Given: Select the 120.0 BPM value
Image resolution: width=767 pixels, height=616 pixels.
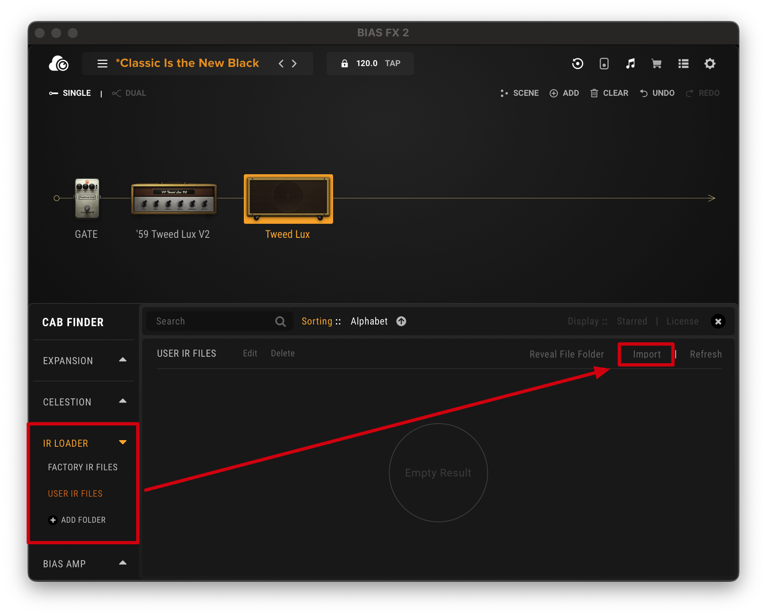Looking at the screenshot, I should tap(367, 63).
